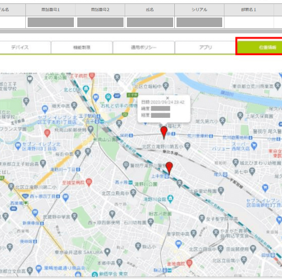Select the 機能制限 tab
The height and width of the screenshot is (279, 282).
click(82, 47)
